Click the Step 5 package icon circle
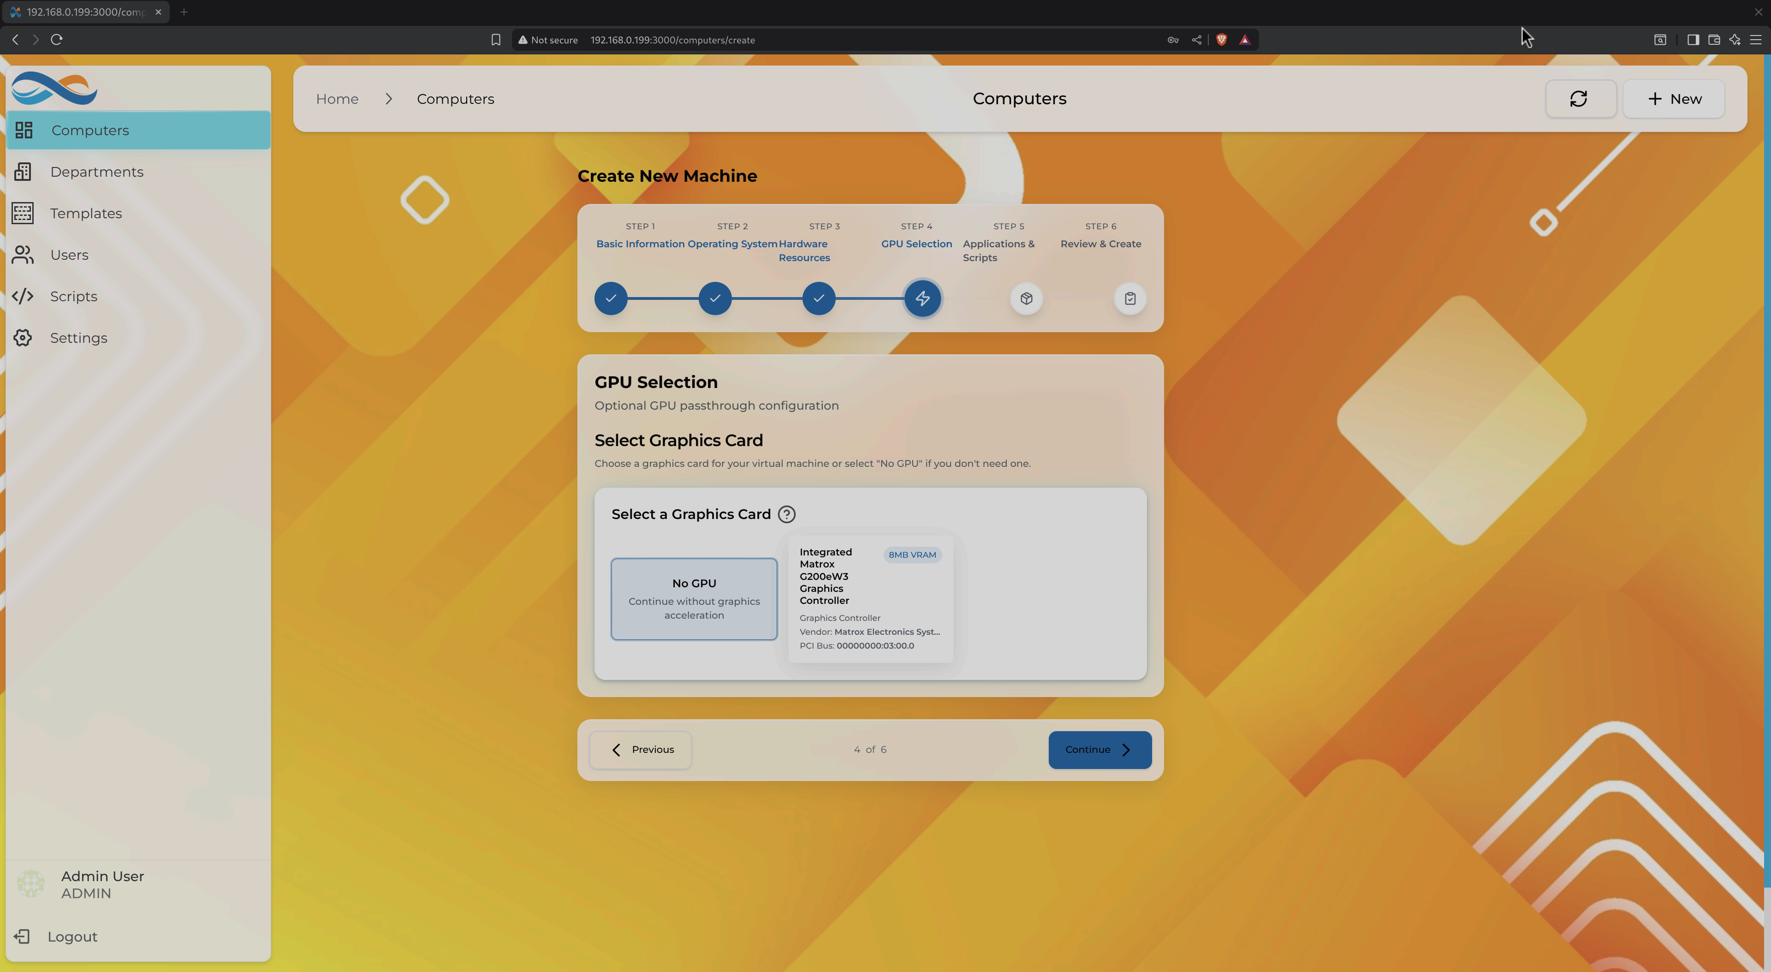Viewport: 1771px width, 972px height. coord(1026,298)
